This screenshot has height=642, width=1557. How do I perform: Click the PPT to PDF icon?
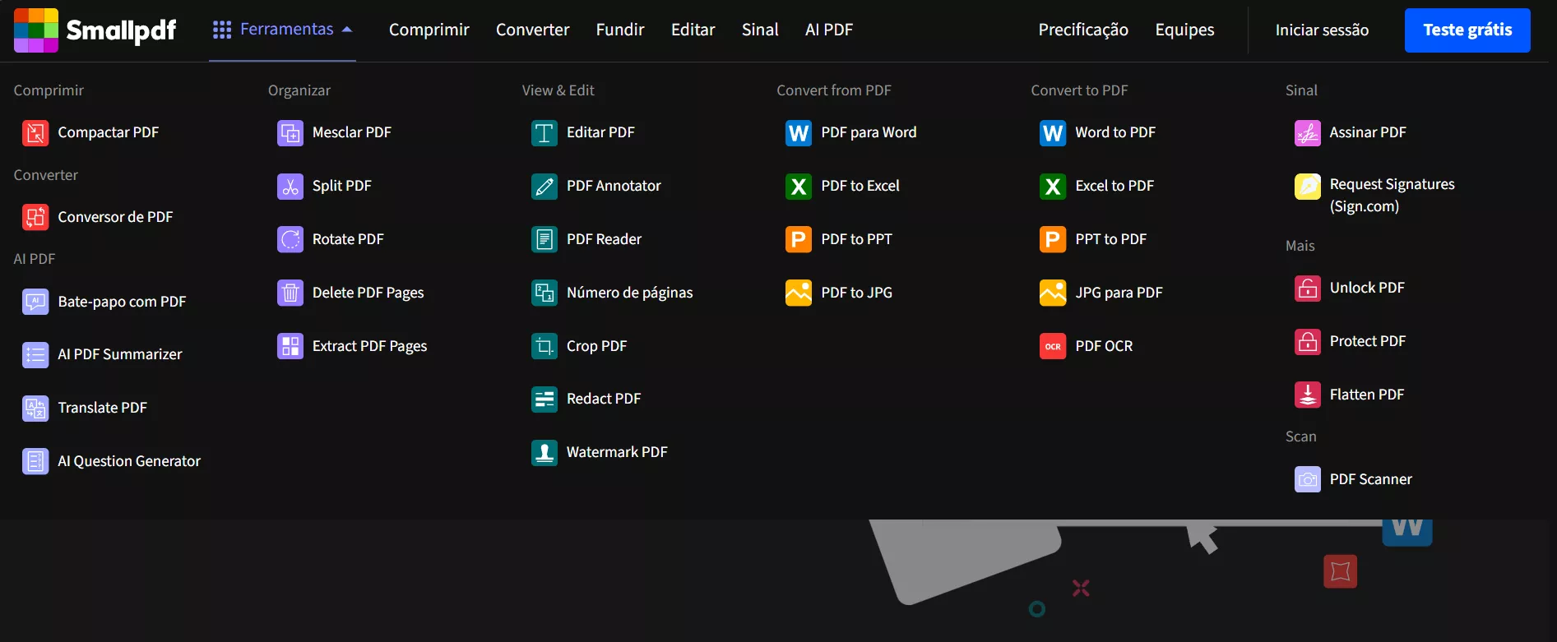coord(1053,240)
